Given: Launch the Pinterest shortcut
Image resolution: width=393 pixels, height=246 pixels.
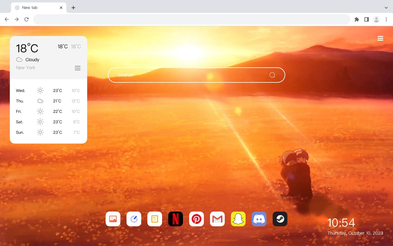Looking at the screenshot, I should 196,219.
